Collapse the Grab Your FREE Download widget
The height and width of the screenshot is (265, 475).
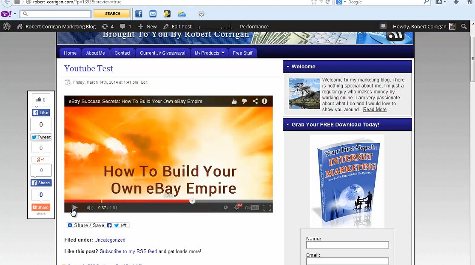(x=288, y=124)
